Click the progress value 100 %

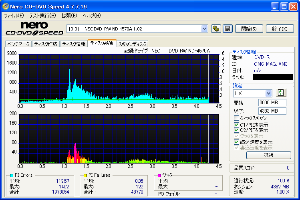tap(284, 181)
